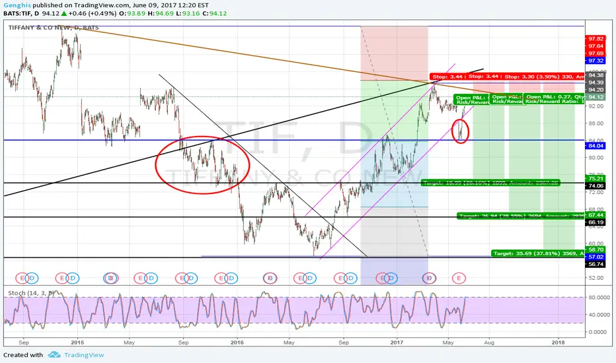616x363 pixels.
Task: Click the Aug time axis label
Action: [x=489, y=343]
